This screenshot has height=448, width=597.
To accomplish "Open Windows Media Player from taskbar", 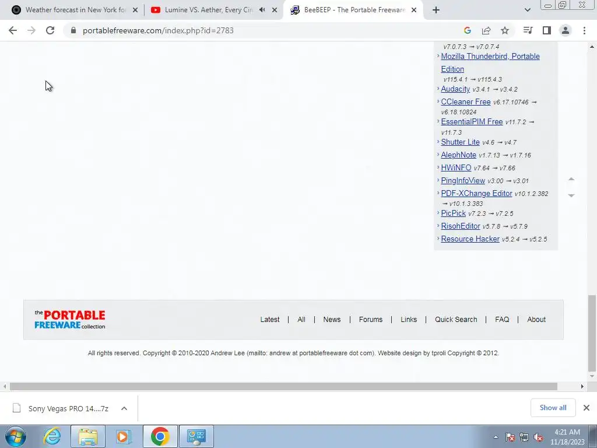I will click(124, 436).
